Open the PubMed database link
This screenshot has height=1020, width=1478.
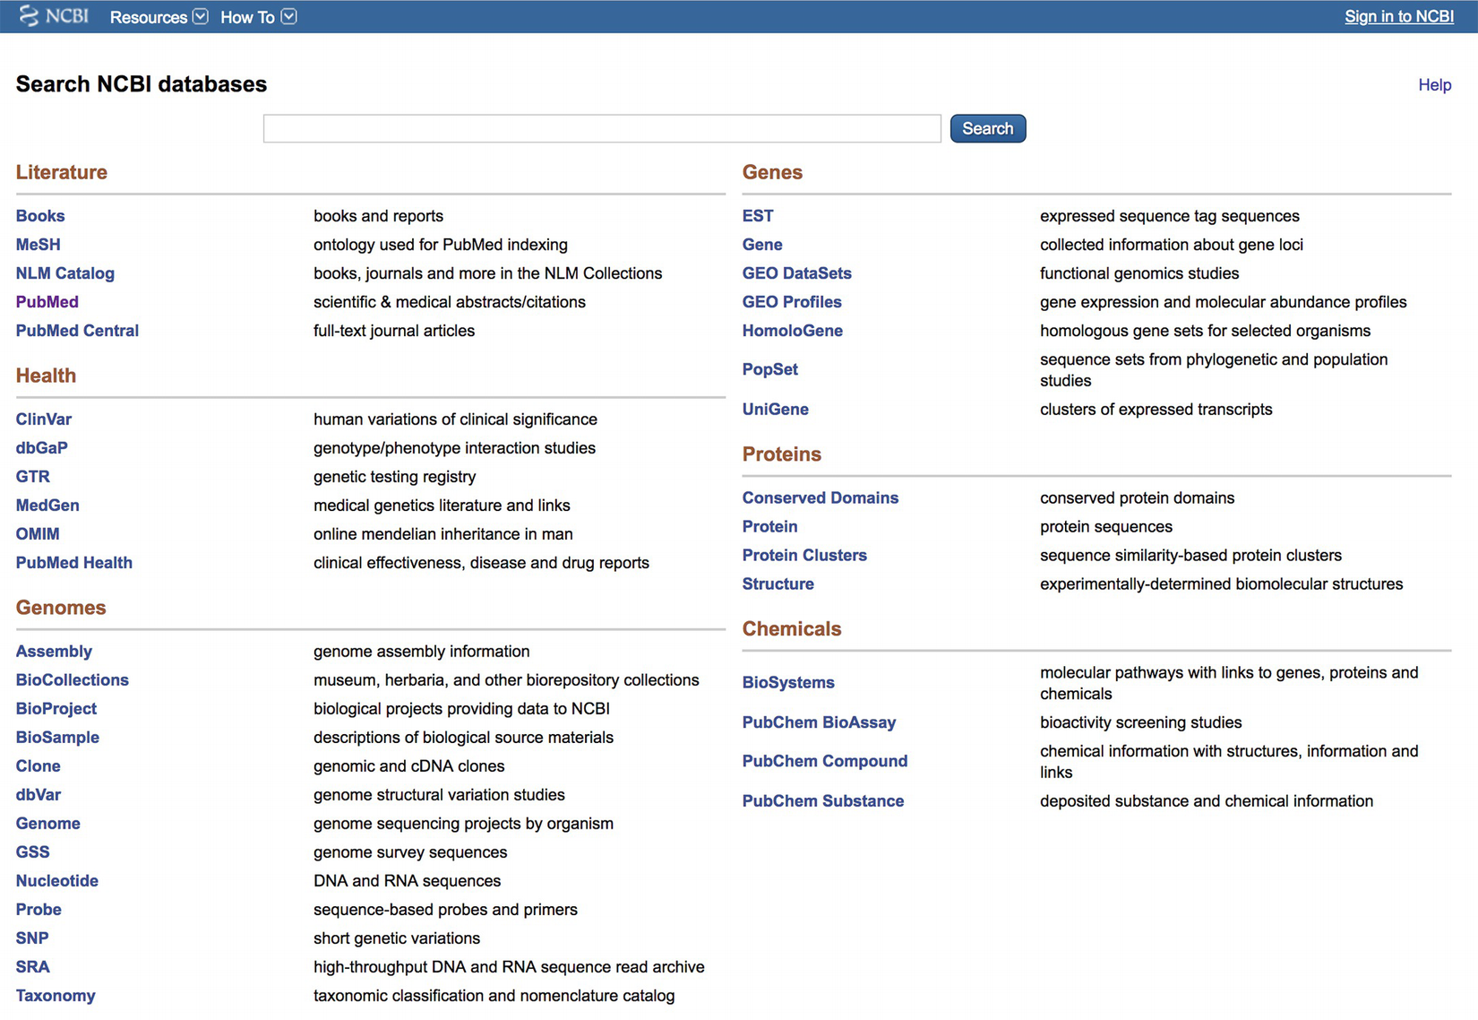tap(47, 302)
